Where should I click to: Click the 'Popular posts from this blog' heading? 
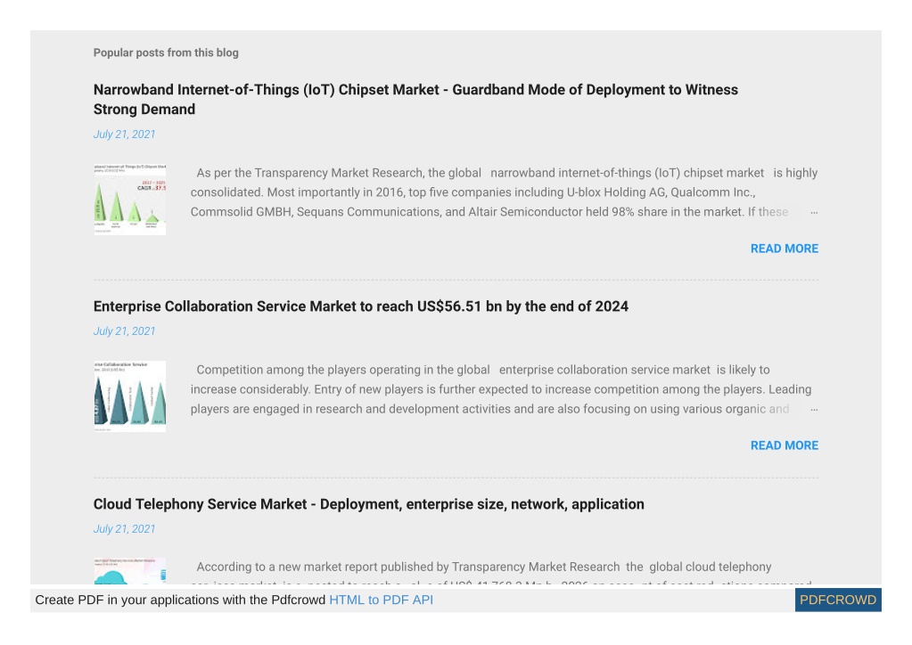[166, 53]
